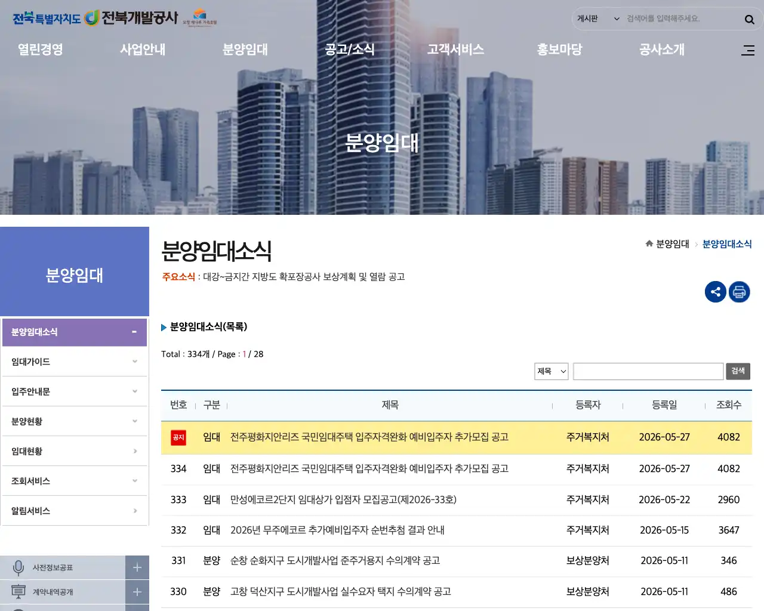Open the 열린경영 top menu
The width and height of the screenshot is (764, 611).
[x=41, y=50]
